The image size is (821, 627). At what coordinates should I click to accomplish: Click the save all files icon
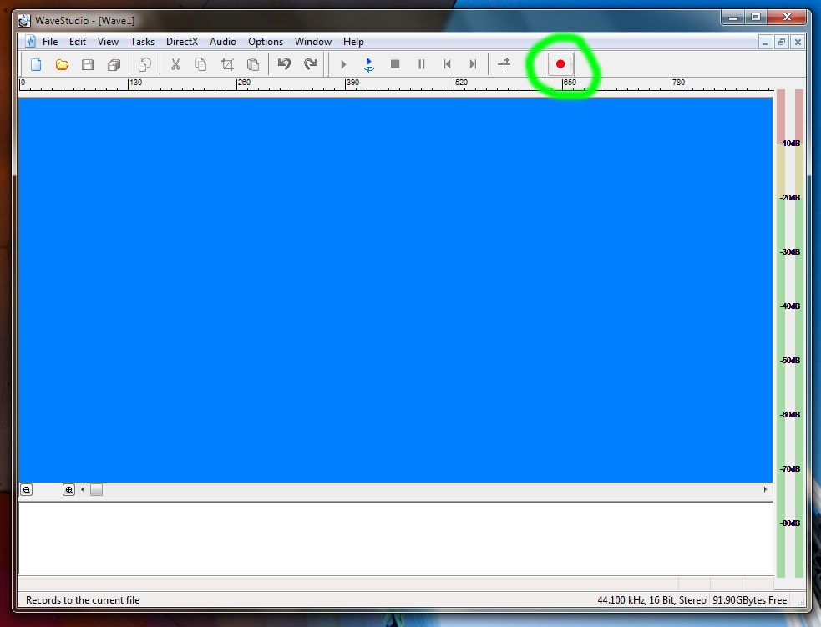pyautogui.click(x=114, y=64)
